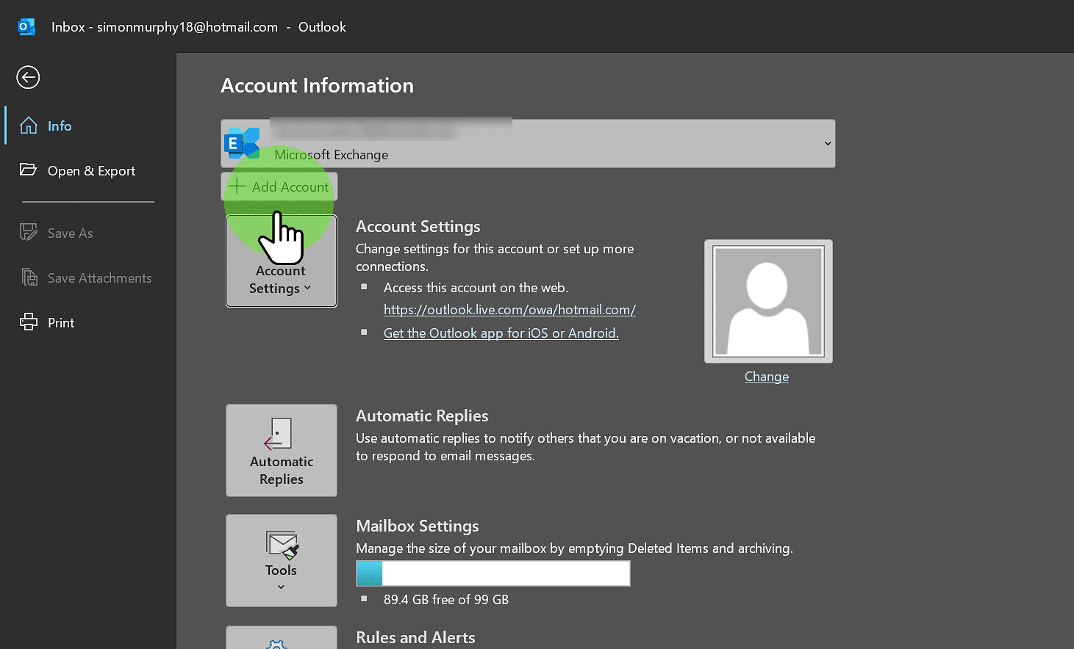
Task: Click the back arrow to exit backstage view
Action: (x=27, y=77)
